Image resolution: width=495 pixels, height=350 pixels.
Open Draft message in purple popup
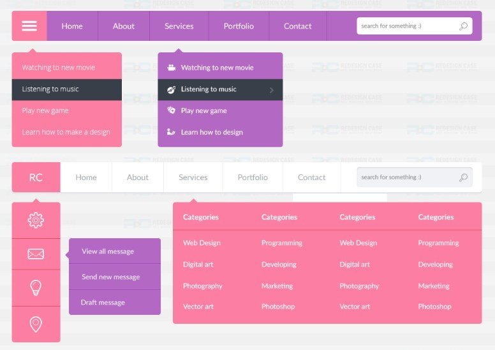[x=103, y=303]
